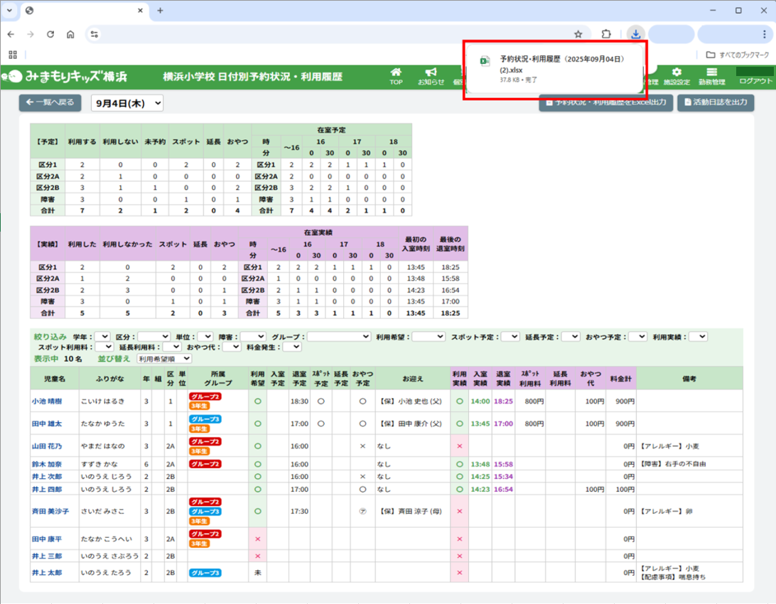Open browser extensions puzzle icon

606,34
